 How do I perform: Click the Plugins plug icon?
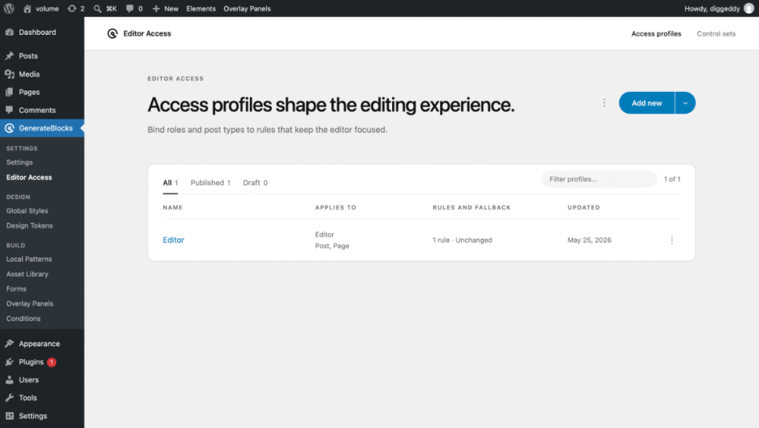(10, 362)
